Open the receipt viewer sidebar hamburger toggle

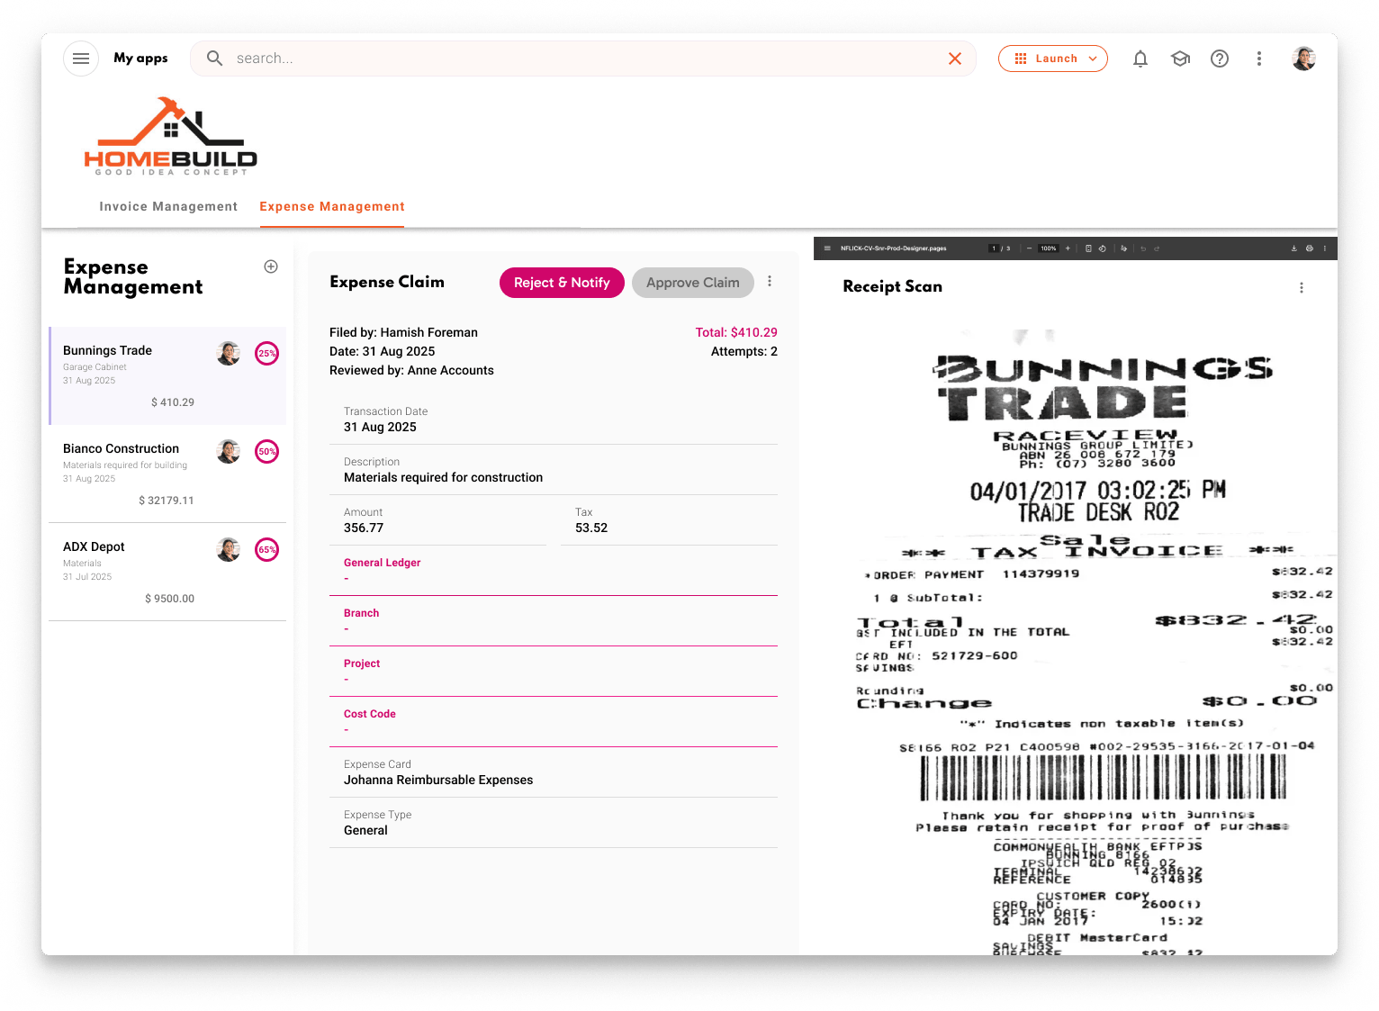click(x=826, y=248)
